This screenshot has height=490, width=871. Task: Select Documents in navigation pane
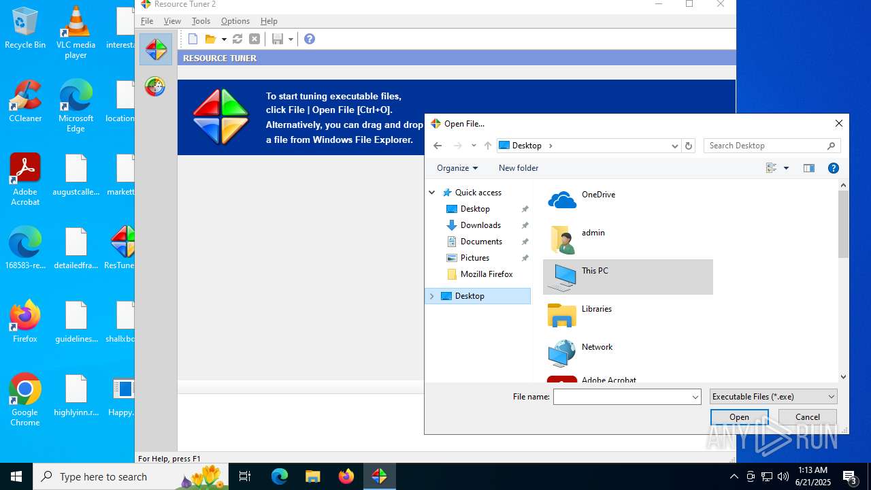pyautogui.click(x=481, y=242)
